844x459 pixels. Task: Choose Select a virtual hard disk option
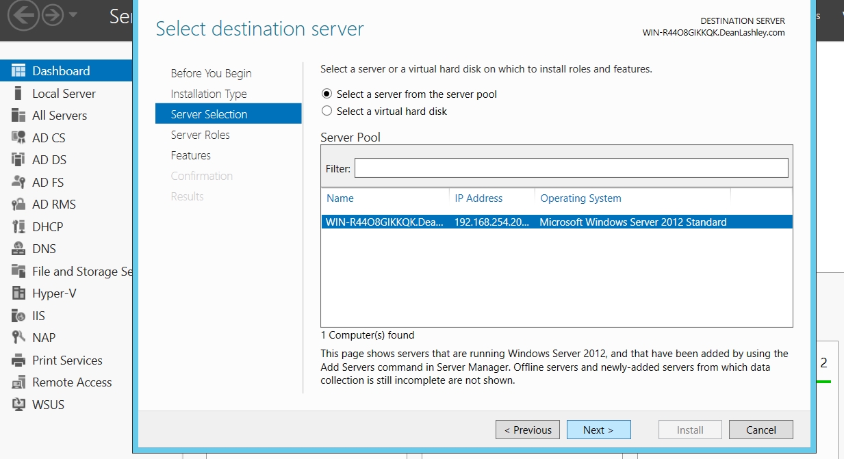pos(327,111)
